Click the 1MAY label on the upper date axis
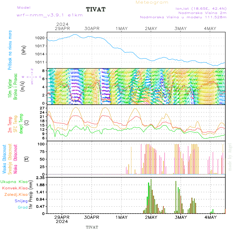235x235 pixels. pyautogui.click(x=121, y=28)
